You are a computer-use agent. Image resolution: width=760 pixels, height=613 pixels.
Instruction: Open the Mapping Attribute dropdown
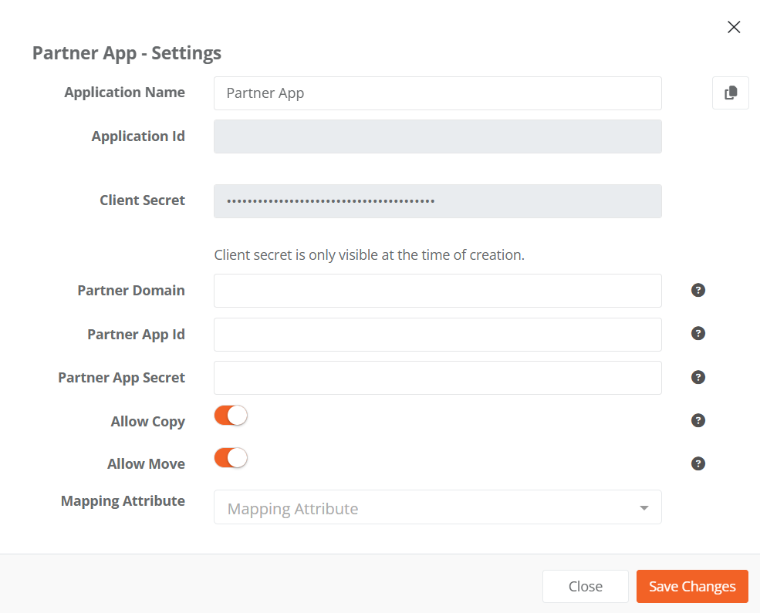point(437,507)
